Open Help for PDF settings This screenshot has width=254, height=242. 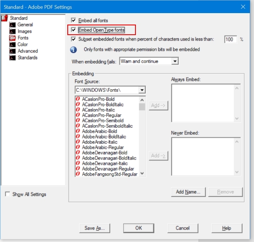click(x=227, y=228)
